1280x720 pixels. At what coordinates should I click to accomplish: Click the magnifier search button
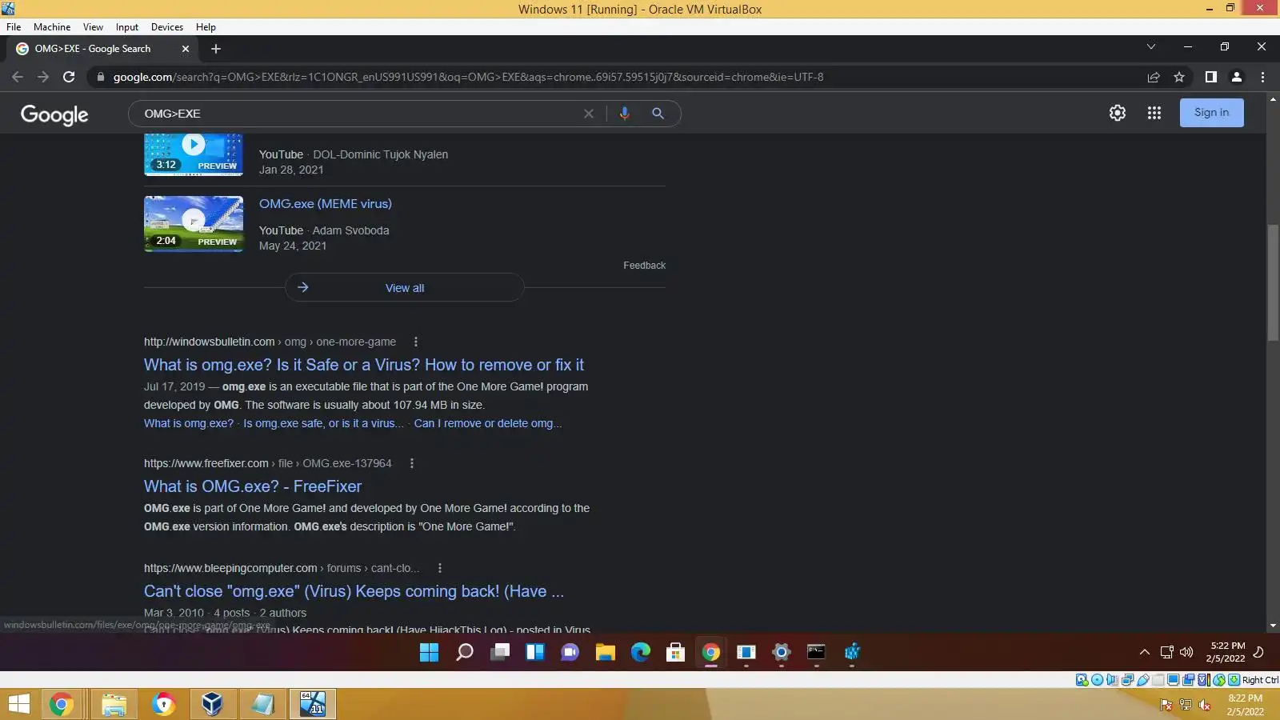(x=658, y=114)
